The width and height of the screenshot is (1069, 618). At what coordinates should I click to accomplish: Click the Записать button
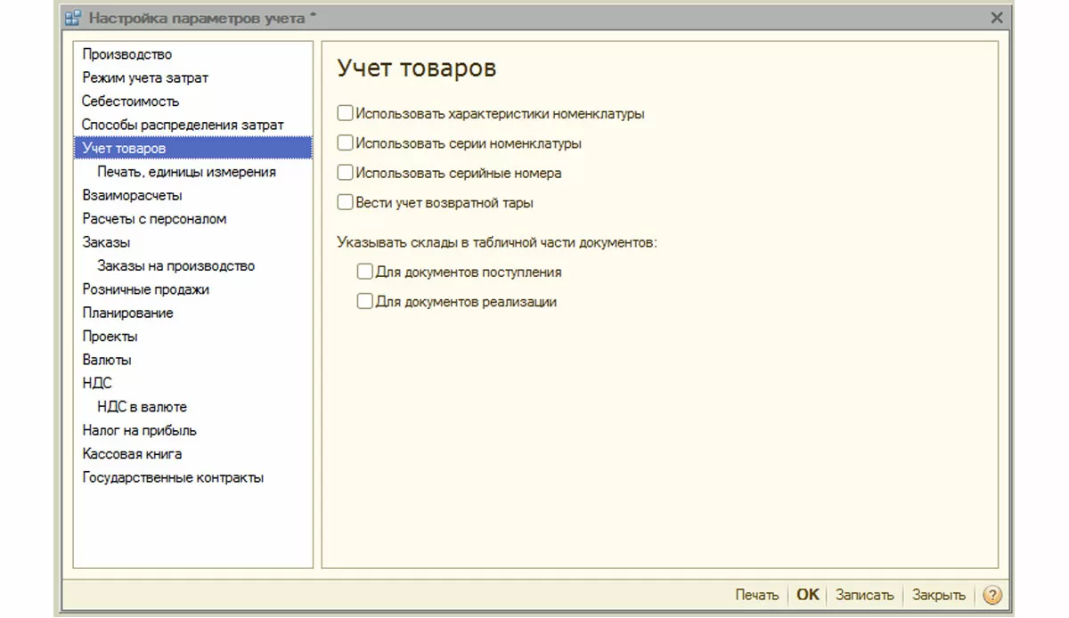point(864,595)
